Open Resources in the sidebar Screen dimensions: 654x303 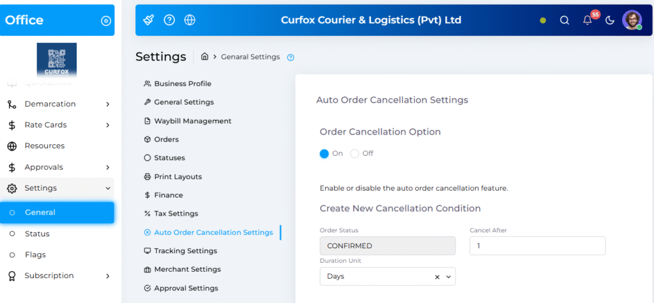click(44, 146)
